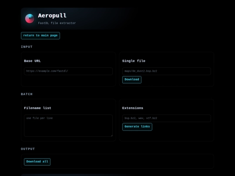This screenshot has height=176, width=235.
Task: Focus the Filename list textarea
Action: 68,126
